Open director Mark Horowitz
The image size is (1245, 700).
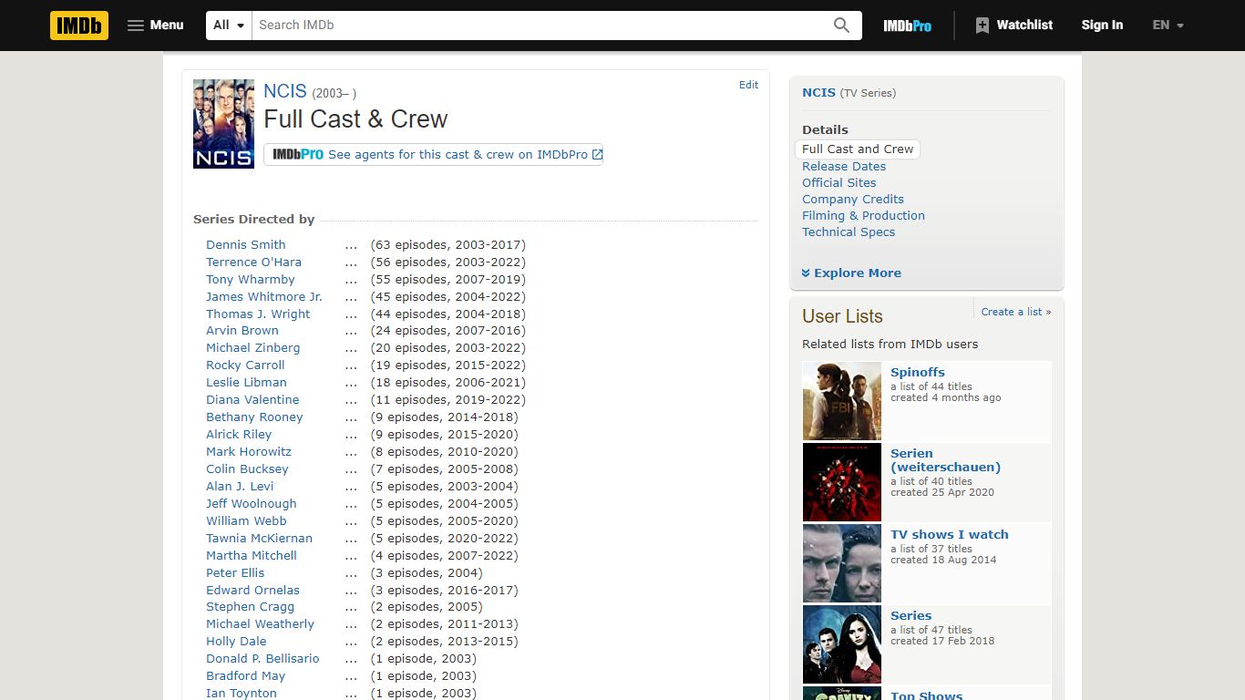pos(249,451)
